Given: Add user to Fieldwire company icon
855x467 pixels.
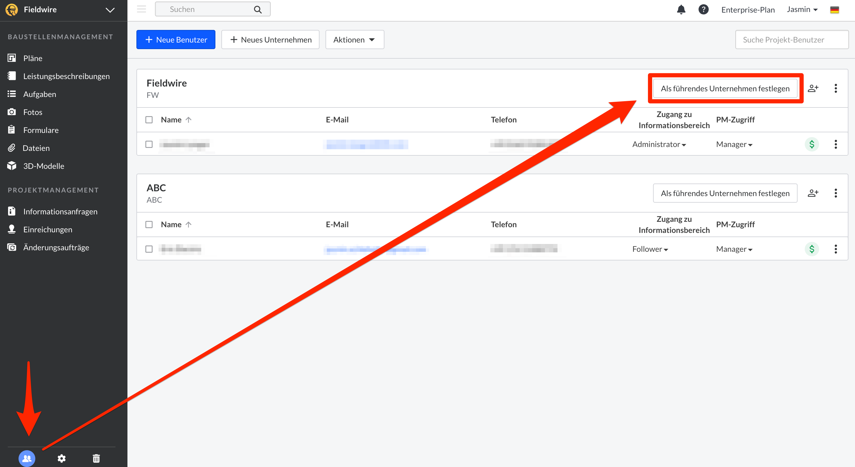Looking at the screenshot, I should pyautogui.click(x=813, y=88).
